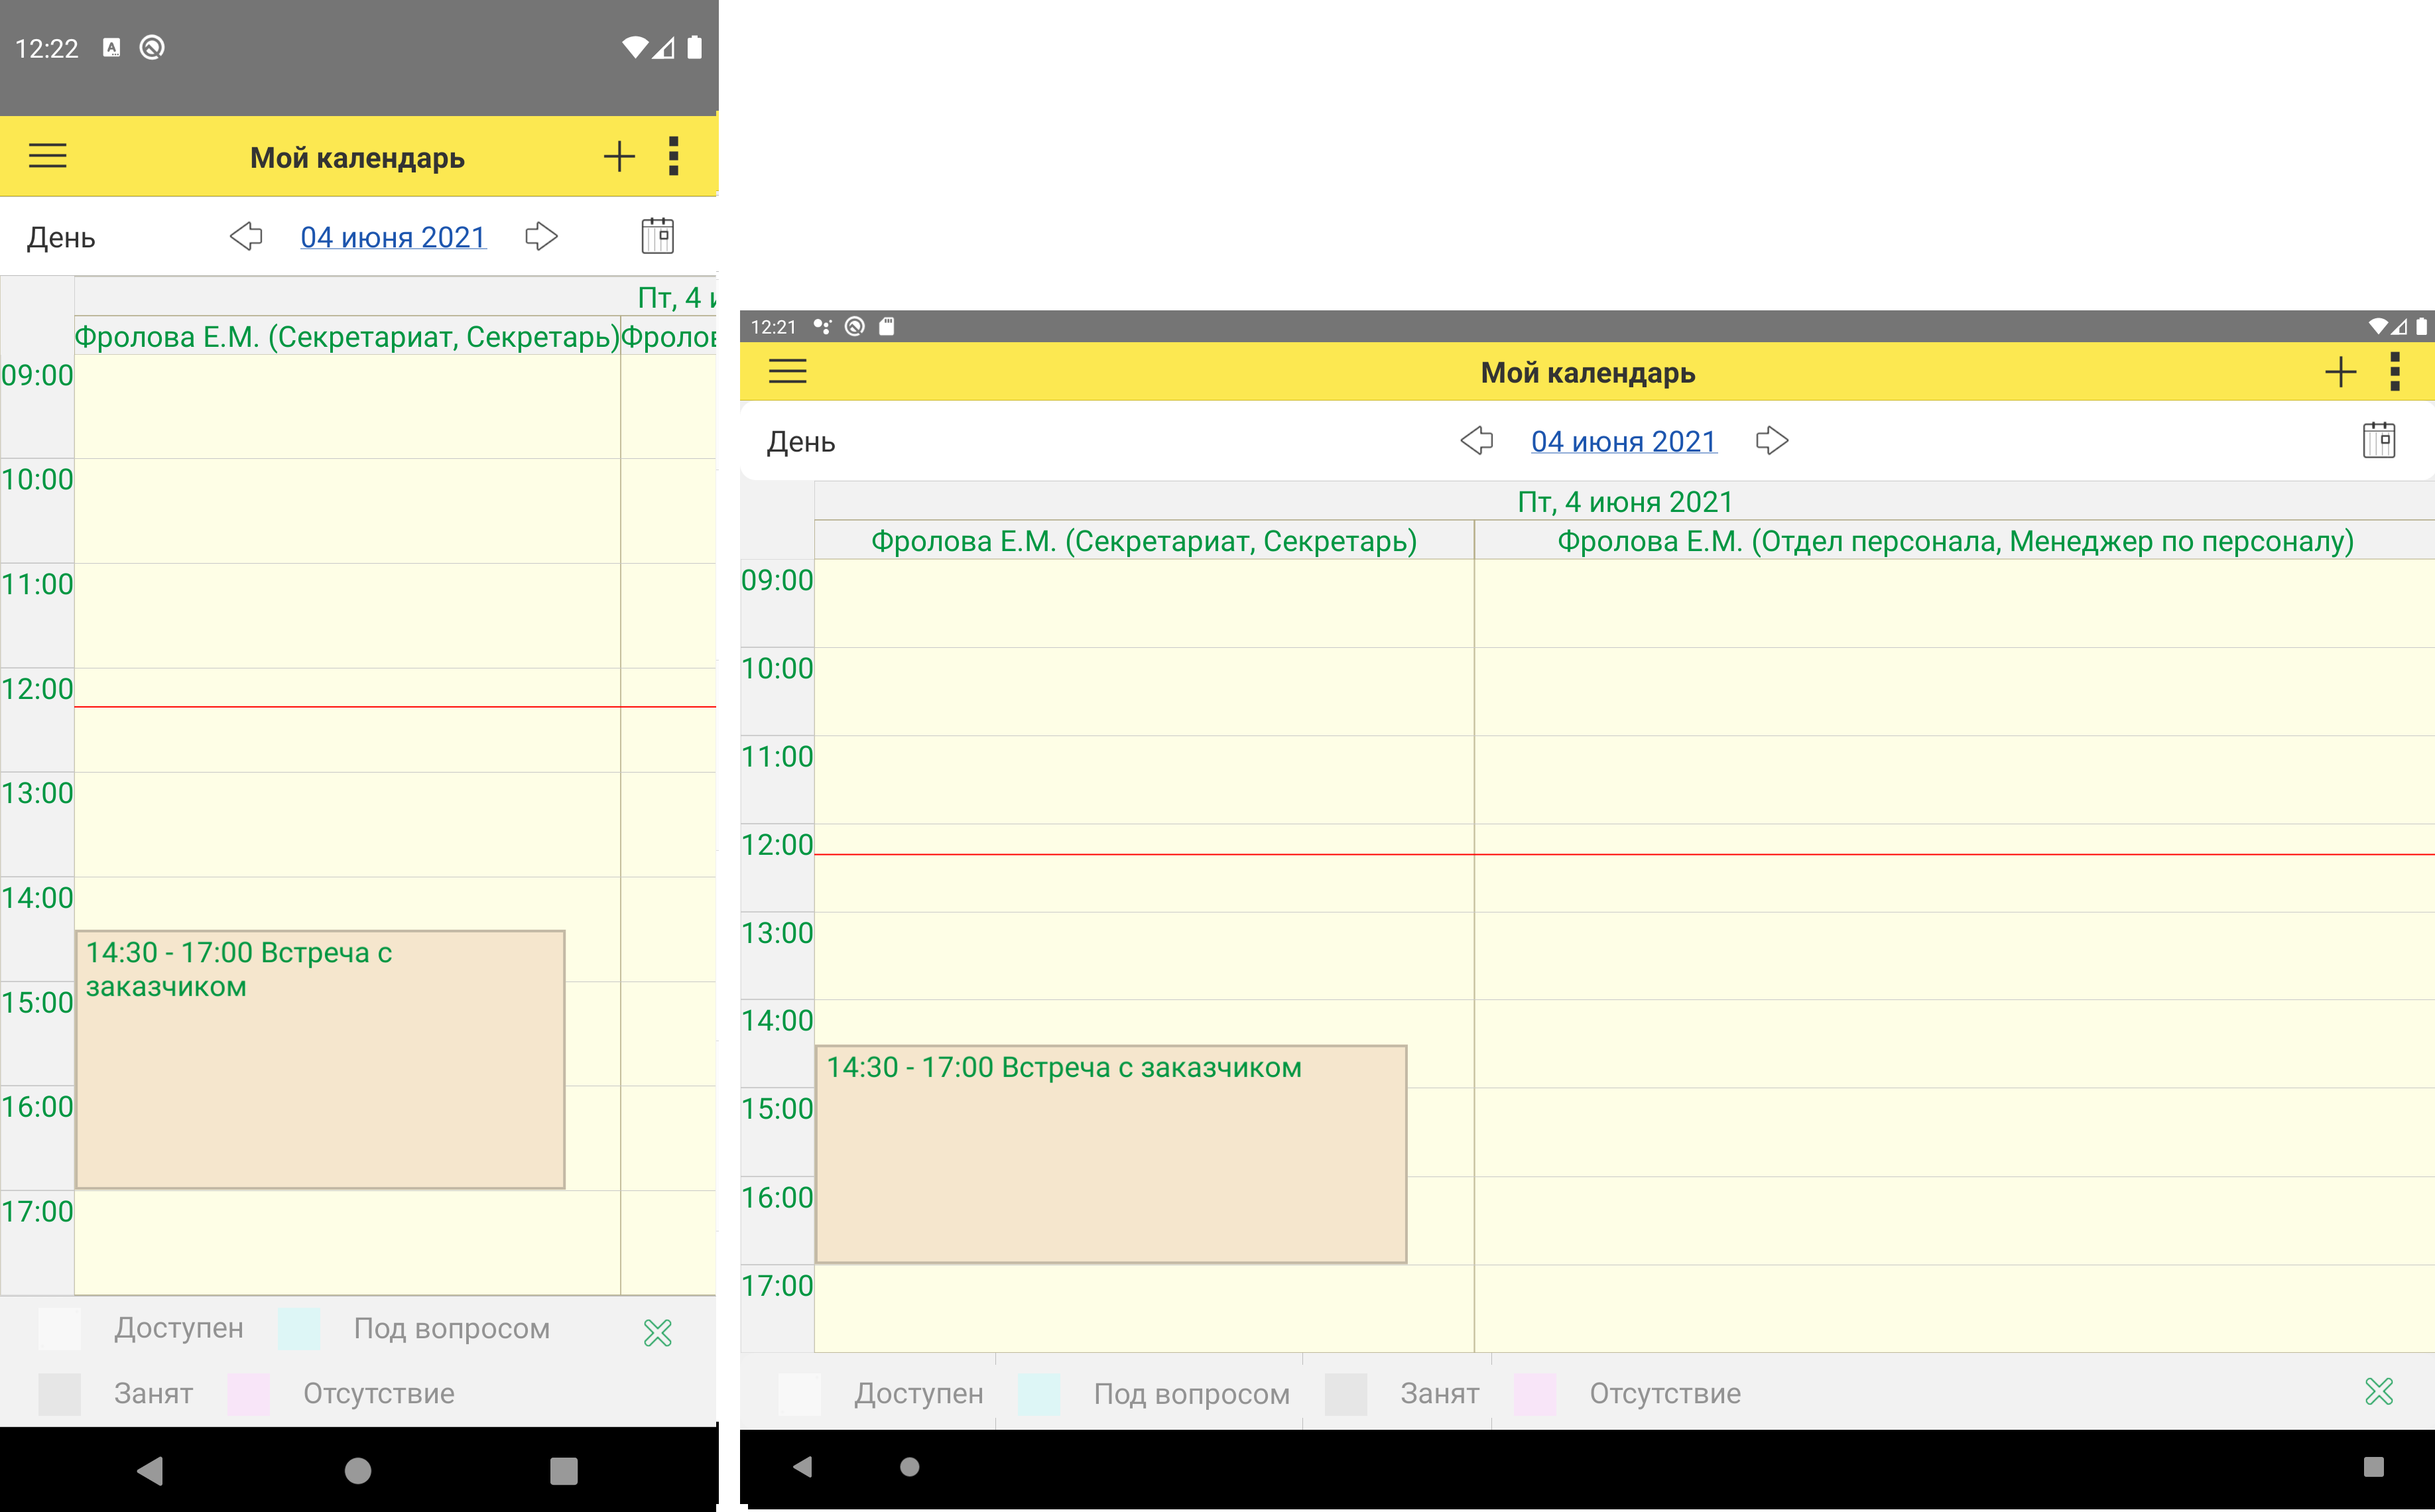This screenshot has height=1512, width=2435.
Task: Select Отдел персонала column header on tablet
Action: tap(1954, 541)
